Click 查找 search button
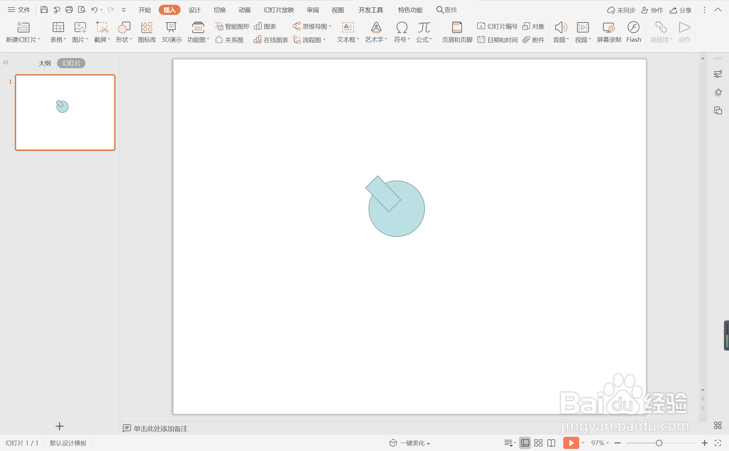Screen dimensions: 729x451 coord(447,10)
